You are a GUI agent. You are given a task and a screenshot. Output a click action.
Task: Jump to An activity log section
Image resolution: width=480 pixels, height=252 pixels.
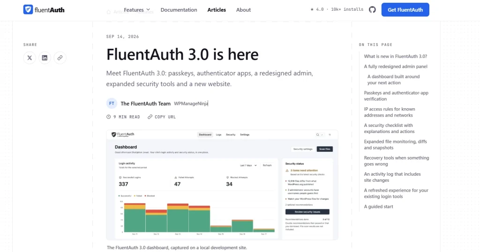tap(392, 177)
